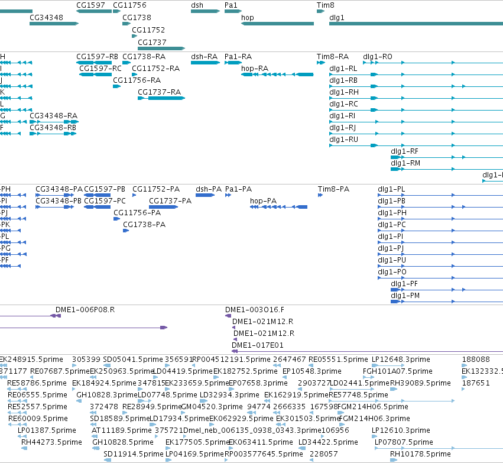This screenshot has width=503, height=463.
Task: Click transcript label CG1737-RA
Action: (160, 92)
